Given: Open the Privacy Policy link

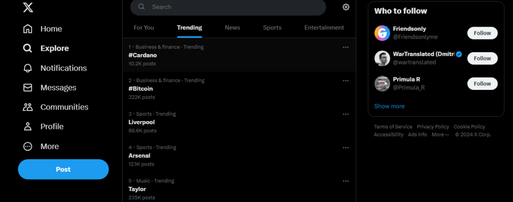Looking at the screenshot, I should coord(433,126).
